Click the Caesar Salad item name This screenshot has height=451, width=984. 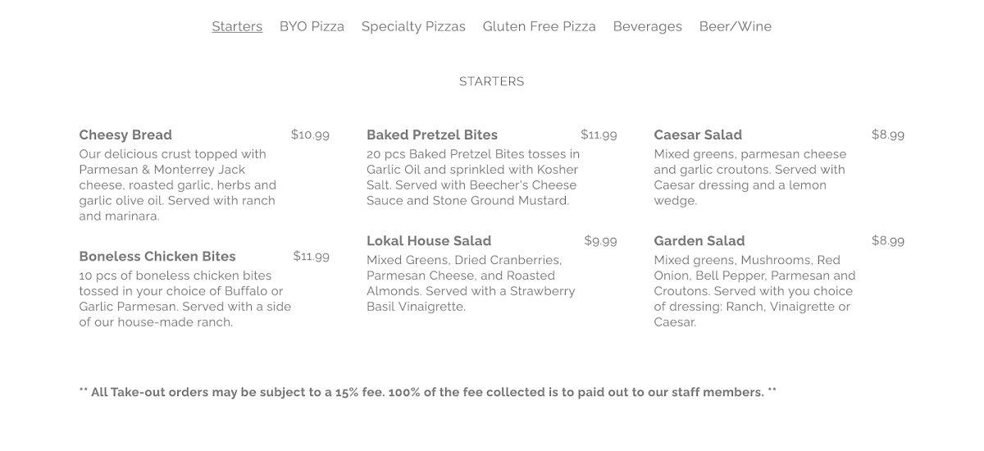(698, 134)
